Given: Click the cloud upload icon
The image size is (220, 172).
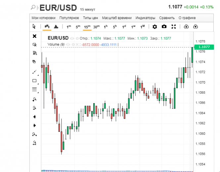Looking at the screenshot, I should pos(195,27).
